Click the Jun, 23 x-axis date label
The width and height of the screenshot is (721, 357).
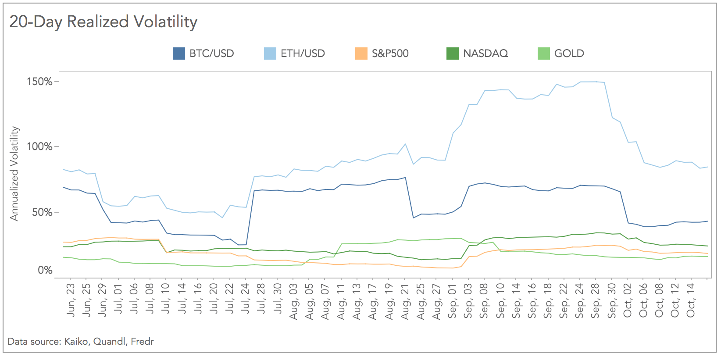71,300
